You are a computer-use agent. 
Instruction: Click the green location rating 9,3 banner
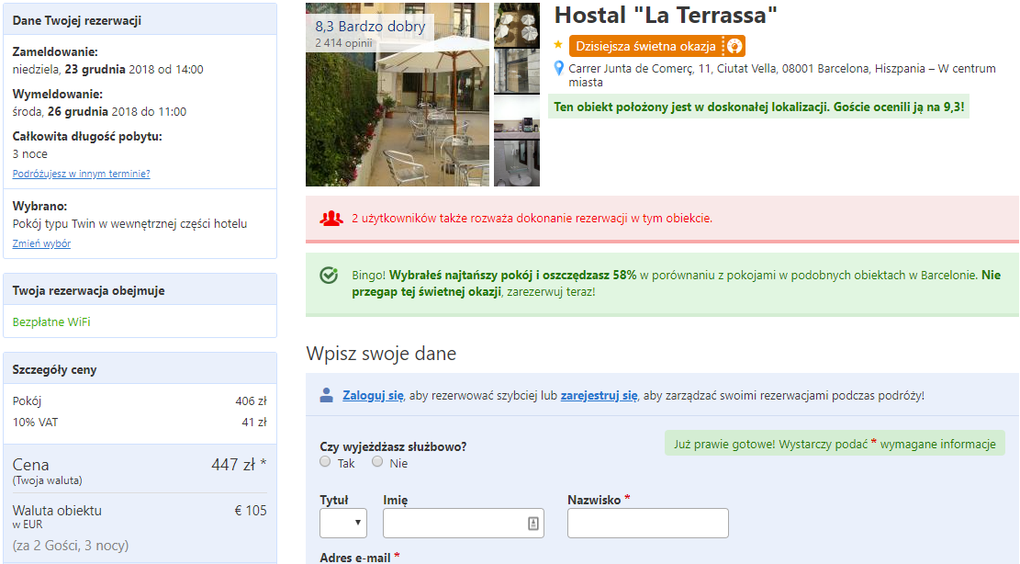[x=758, y=107]
